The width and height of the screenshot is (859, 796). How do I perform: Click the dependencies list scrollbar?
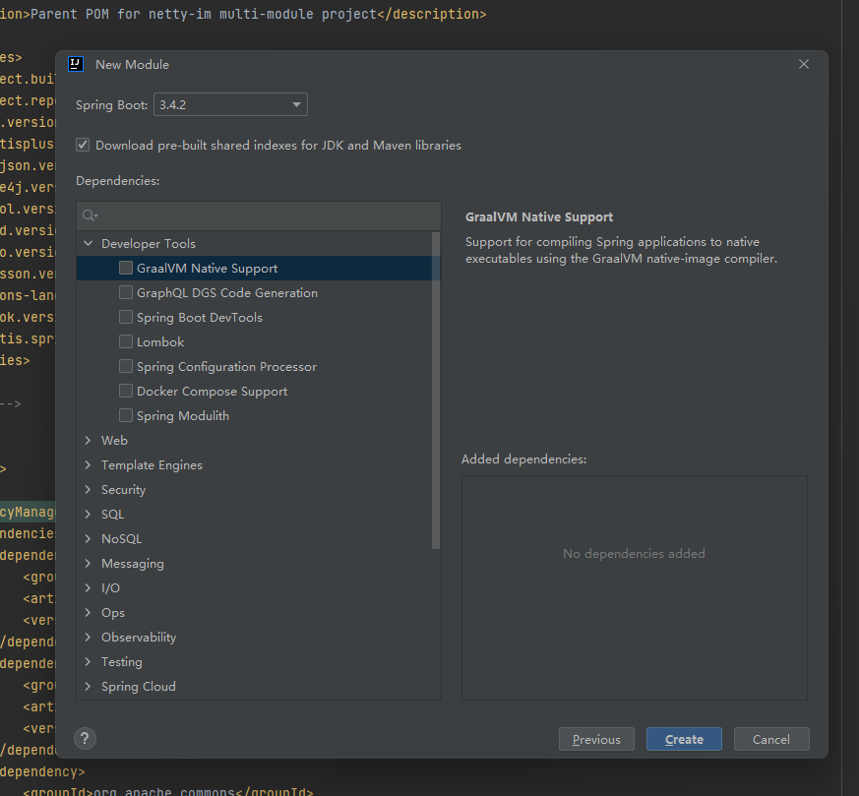(436, 390)
